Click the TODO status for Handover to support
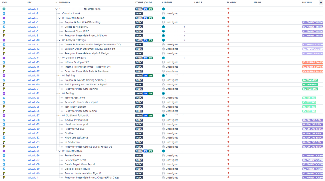 click(x=139, y=124)
